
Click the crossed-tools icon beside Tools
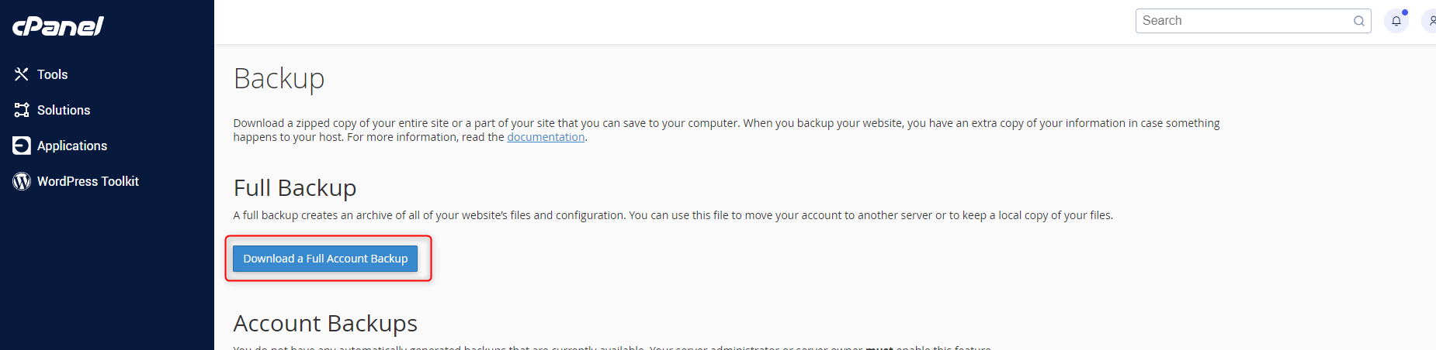click(x=22, y=74)
